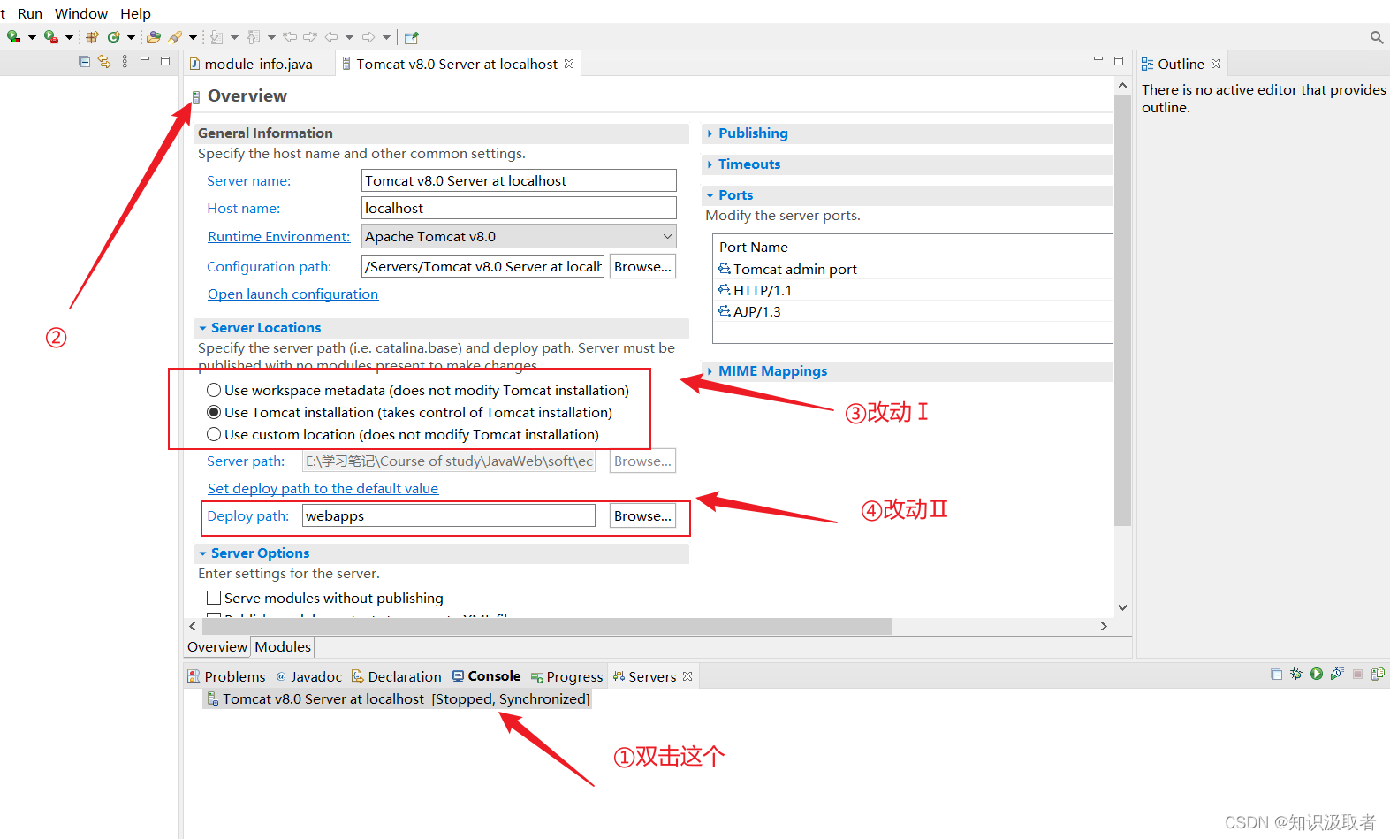Click Browse next to Configuration path
Viewport: 1390px width, 839px height.
click(642, 266)
